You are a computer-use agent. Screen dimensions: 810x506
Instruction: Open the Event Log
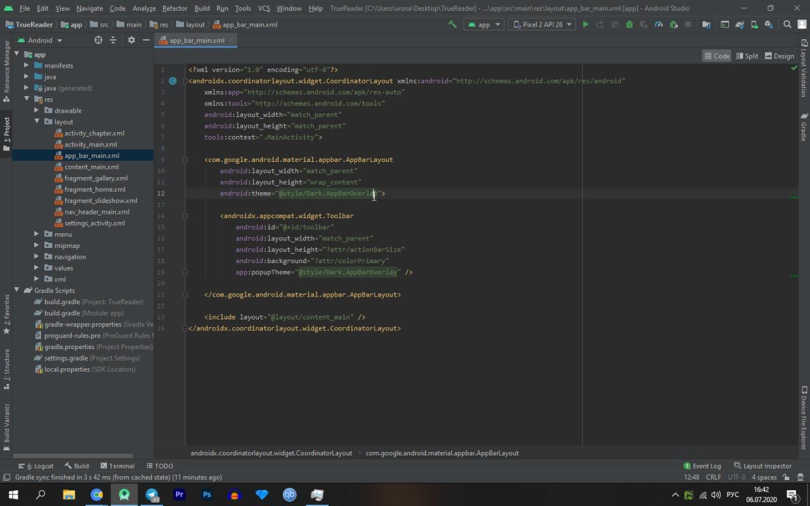pos(702,466)
